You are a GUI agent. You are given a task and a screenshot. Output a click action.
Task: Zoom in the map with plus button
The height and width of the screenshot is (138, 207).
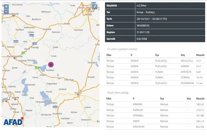[6, 7]
